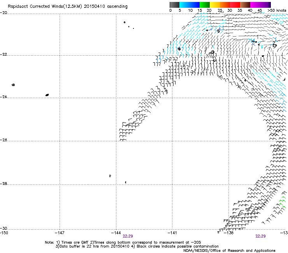Select the '20150410 ascending' title text

(105, 7)
